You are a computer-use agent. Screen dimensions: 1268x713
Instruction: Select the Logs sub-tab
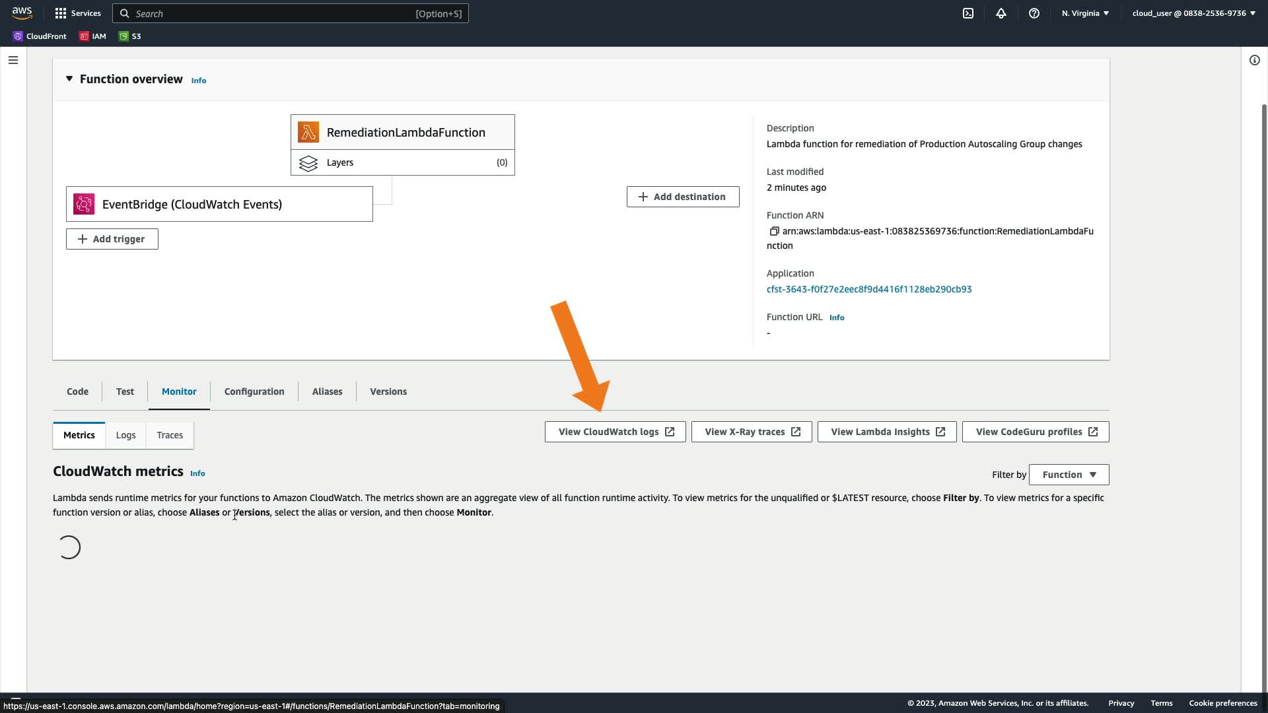click(125, 435)
